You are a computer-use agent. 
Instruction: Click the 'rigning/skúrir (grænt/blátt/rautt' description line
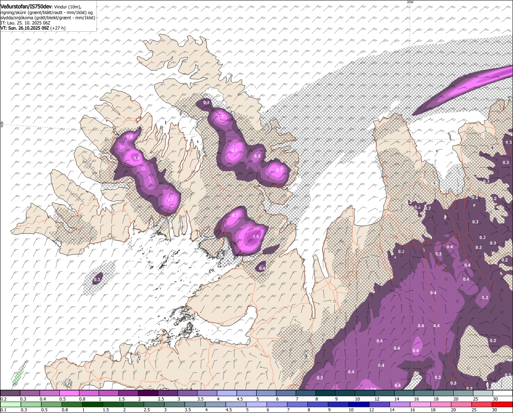(47, 13)
